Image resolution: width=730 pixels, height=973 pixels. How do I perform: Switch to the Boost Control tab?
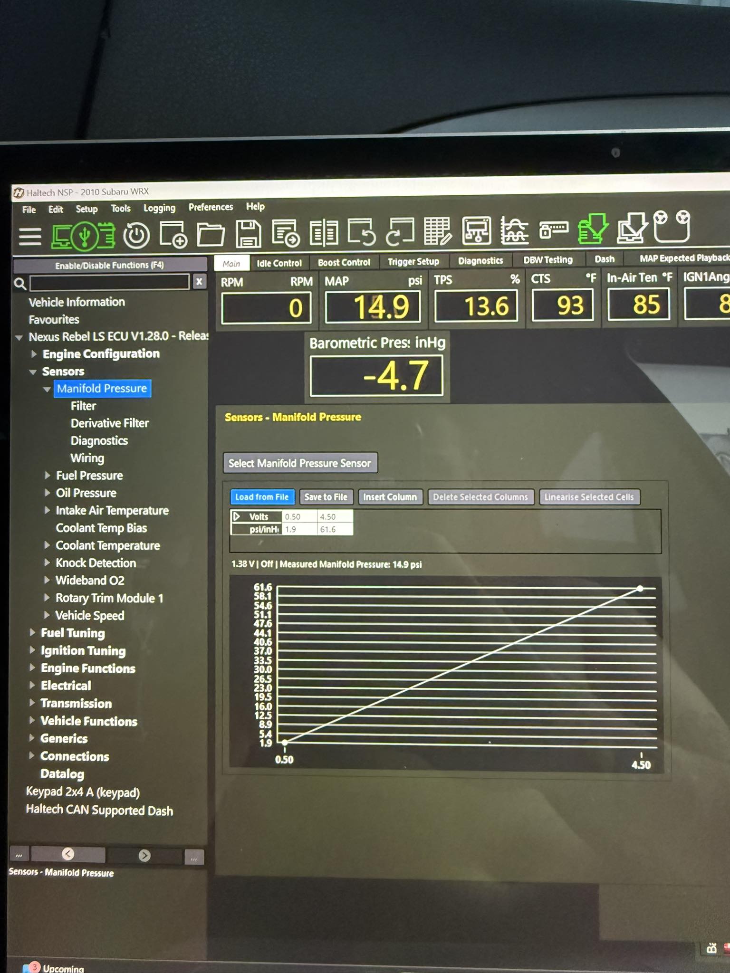click(x=344, y=262)
